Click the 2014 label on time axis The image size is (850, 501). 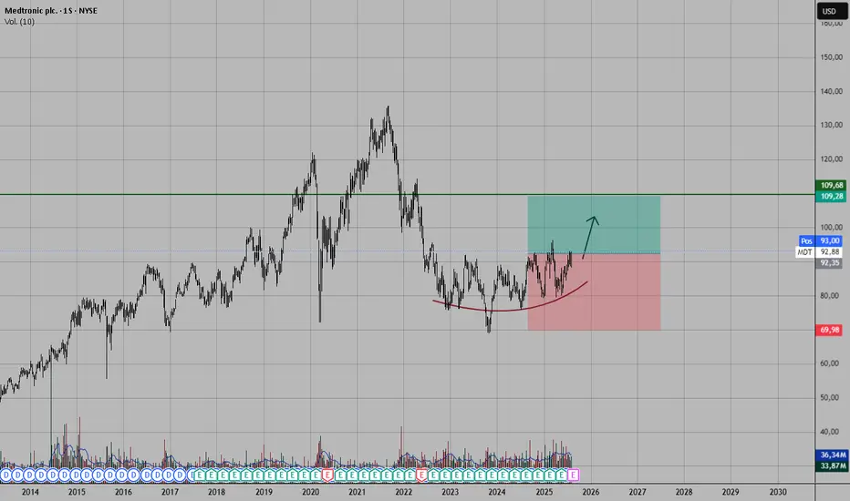30,492
